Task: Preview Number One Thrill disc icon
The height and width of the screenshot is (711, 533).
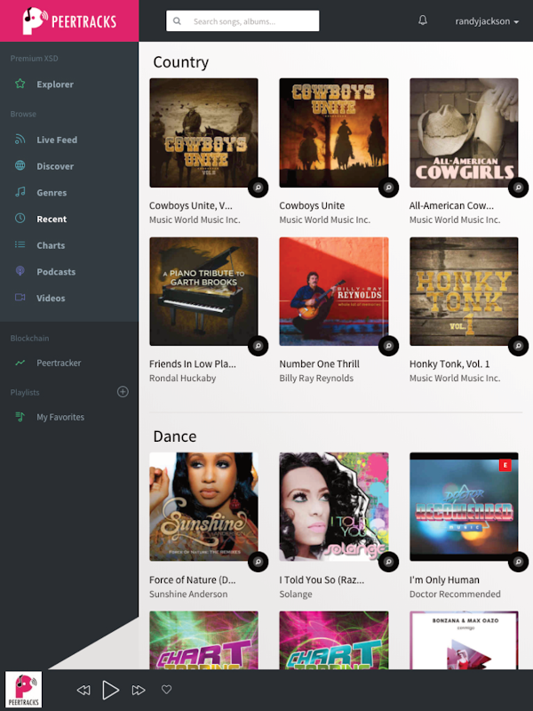Action: pyautogui.click(x=388, y=346)
